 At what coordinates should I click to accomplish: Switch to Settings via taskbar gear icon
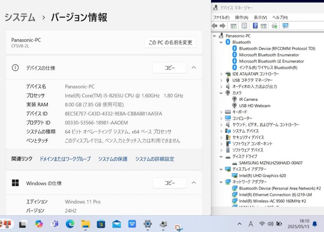pos(147,224)
